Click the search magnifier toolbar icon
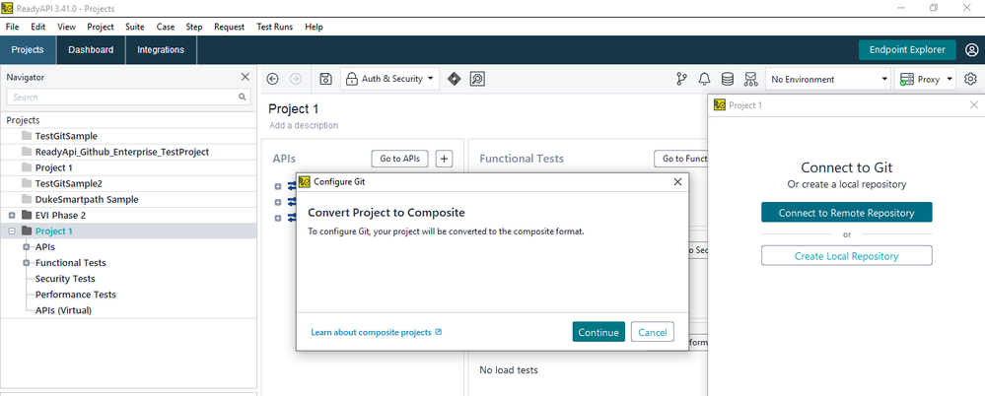The height and width of the screenshot is (396, 985). [x=477, y=79]
